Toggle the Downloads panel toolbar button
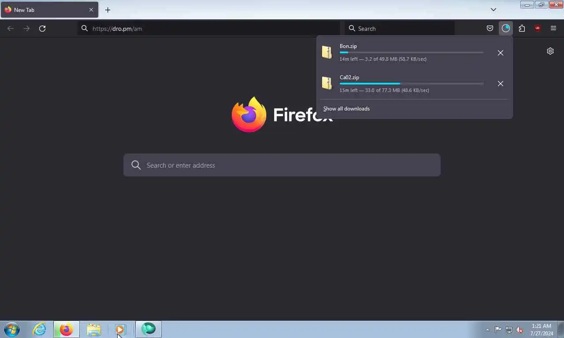This screenshot has height=338, width=564. click(506, 29)
